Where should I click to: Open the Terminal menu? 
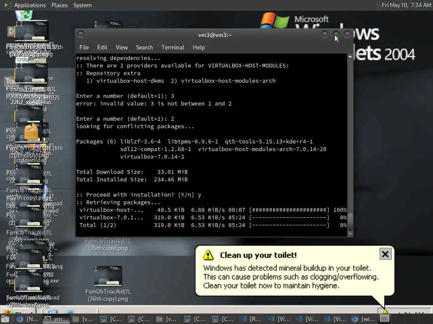point(173,47)
